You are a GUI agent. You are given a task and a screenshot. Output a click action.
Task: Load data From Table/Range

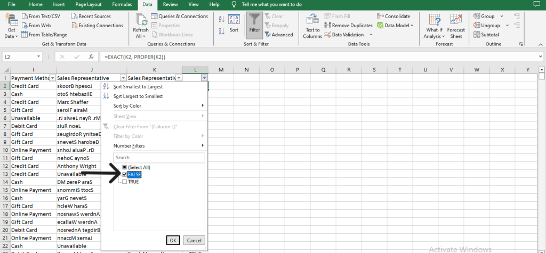44,35
